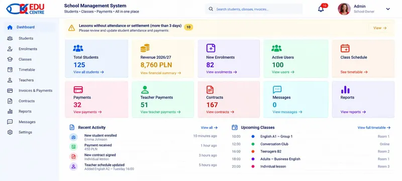Expand the Admin account dropdown chevron
Image resolution: width=402 pixels, height=181 pixels.
[x=388, y=9]
